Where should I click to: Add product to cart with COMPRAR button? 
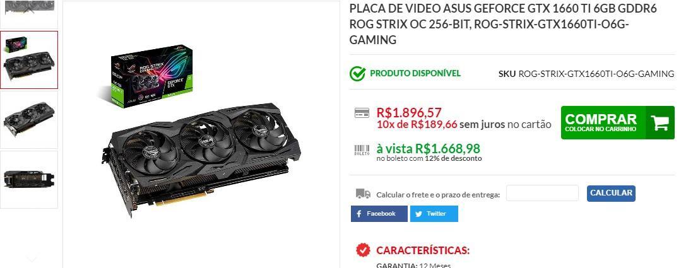point(618,123)
